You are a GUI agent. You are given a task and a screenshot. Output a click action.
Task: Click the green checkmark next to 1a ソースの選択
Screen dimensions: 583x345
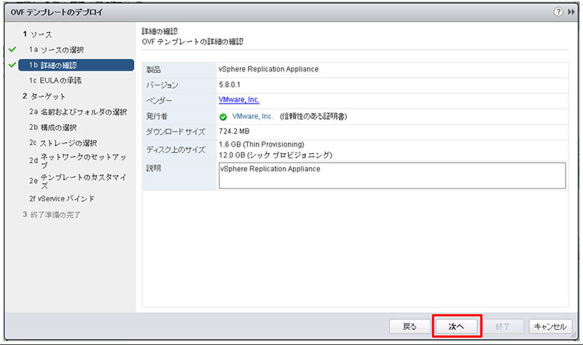click(12, 49)
